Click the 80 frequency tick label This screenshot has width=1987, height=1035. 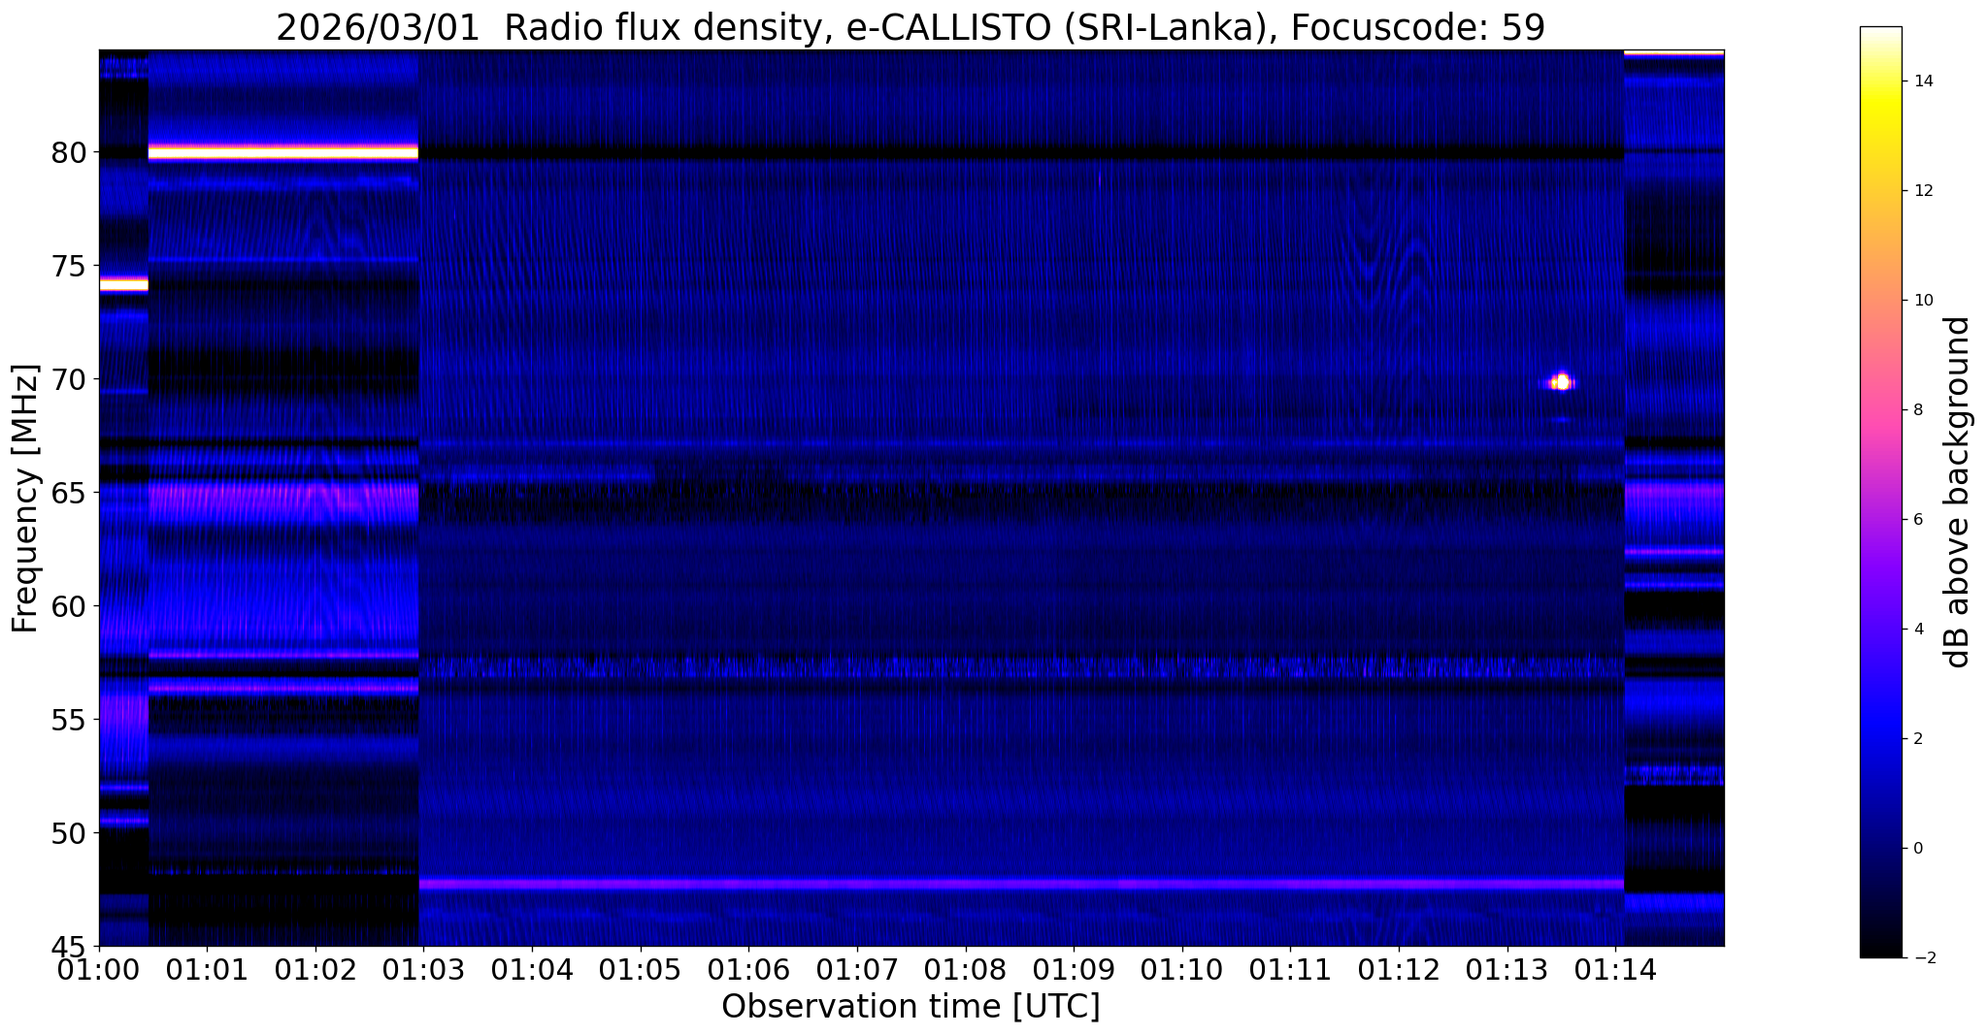click(x=68, y=152)
